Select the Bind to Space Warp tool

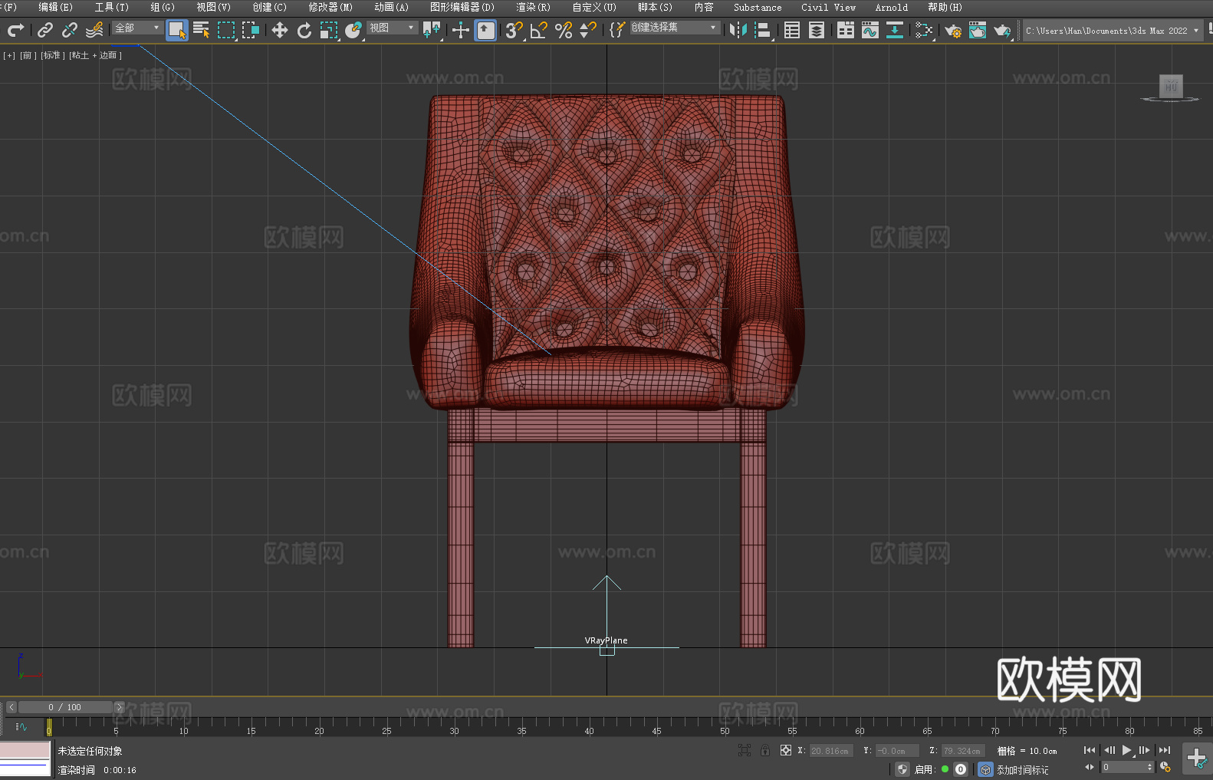click(94, 30)
